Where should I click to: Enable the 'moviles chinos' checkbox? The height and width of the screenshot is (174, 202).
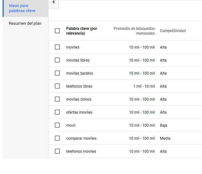[x=57, y=99]
